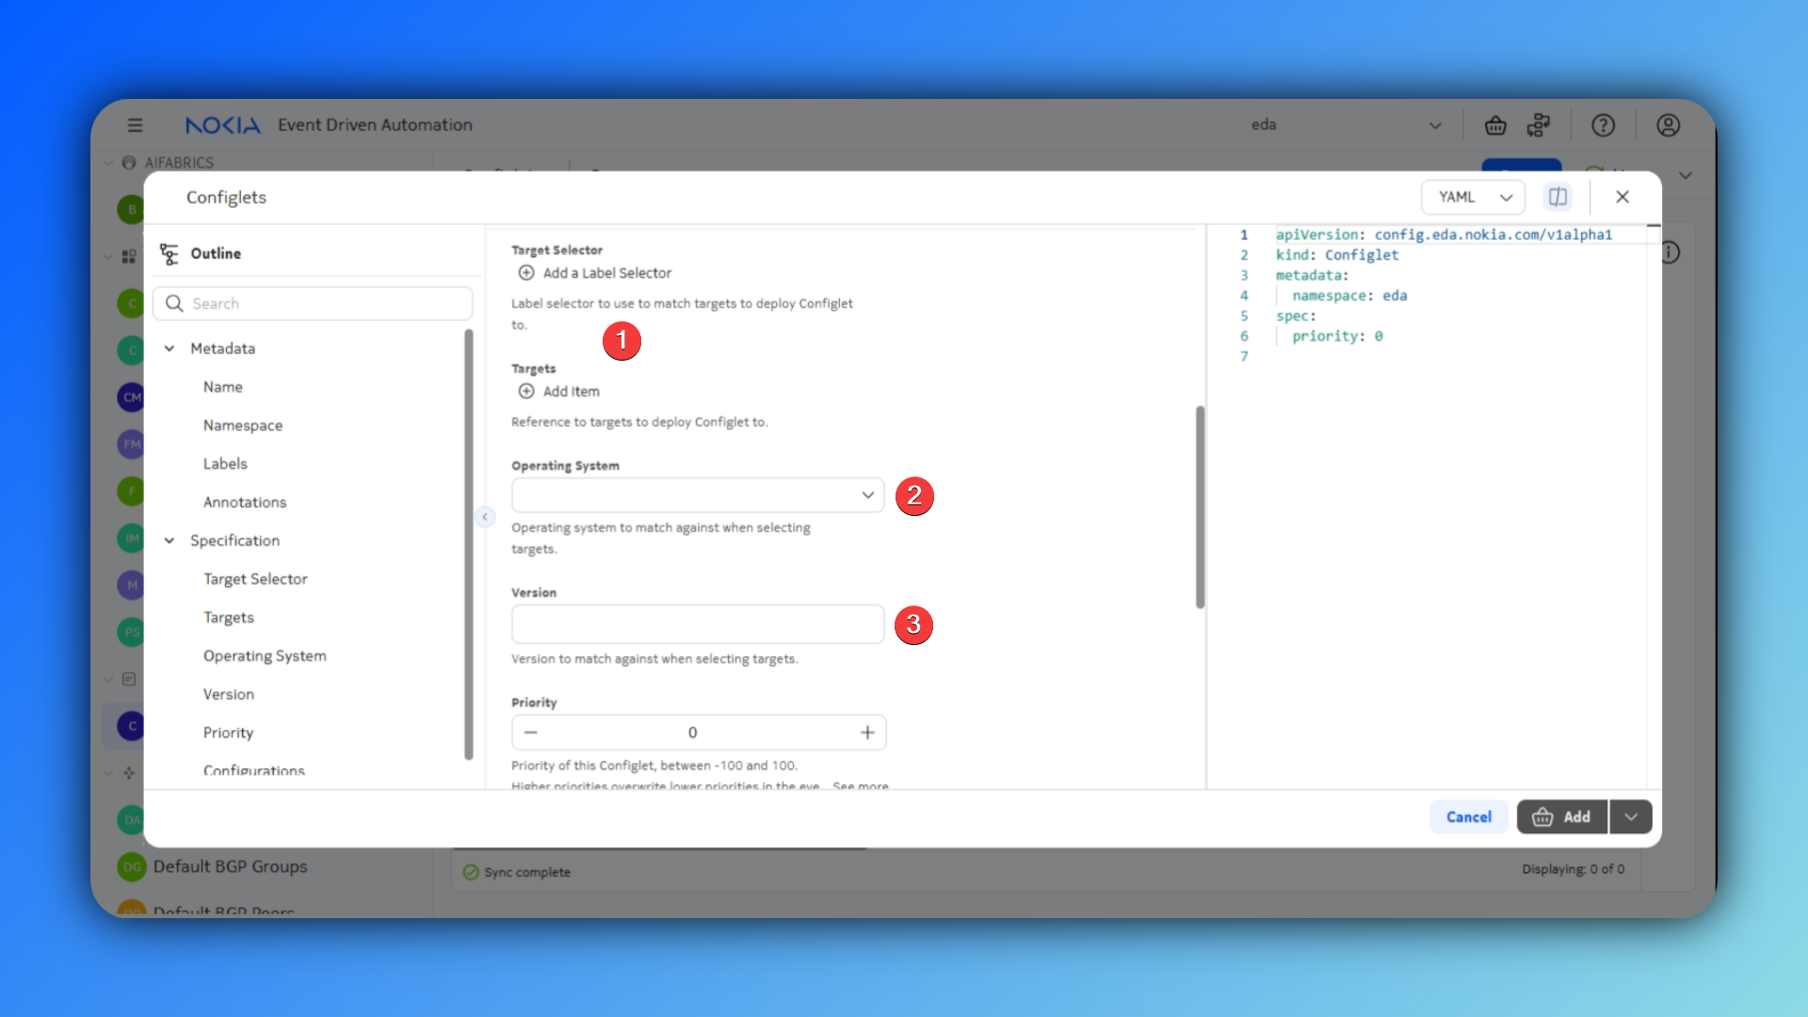
Task: Click the help question mark icon
Action: click(x=1603, y=125)
